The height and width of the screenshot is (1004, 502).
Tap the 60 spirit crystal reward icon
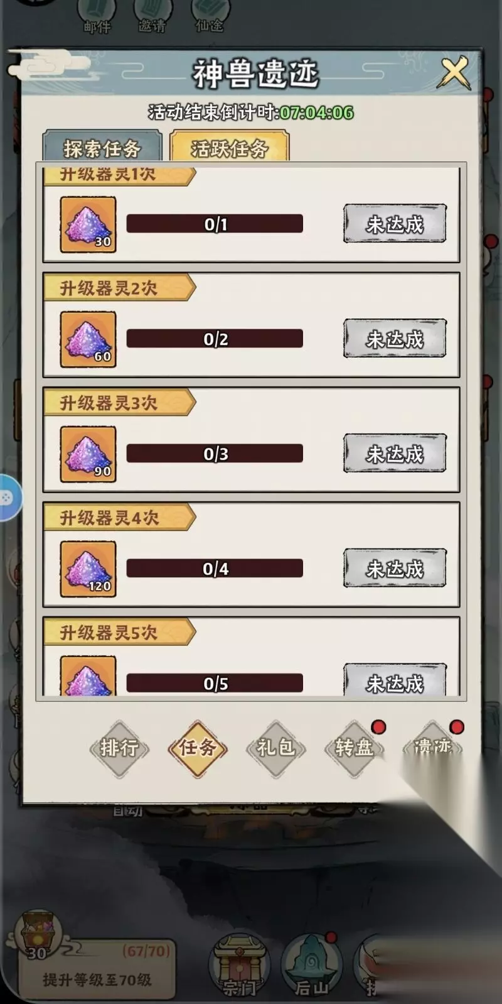88,339
